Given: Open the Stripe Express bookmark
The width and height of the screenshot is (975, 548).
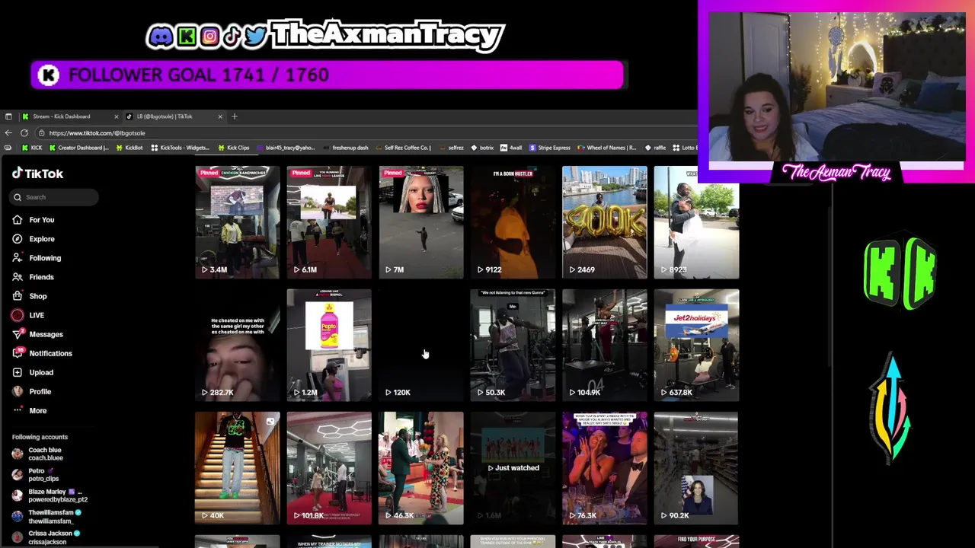Looking at the screenshot, I should (549, 148).
